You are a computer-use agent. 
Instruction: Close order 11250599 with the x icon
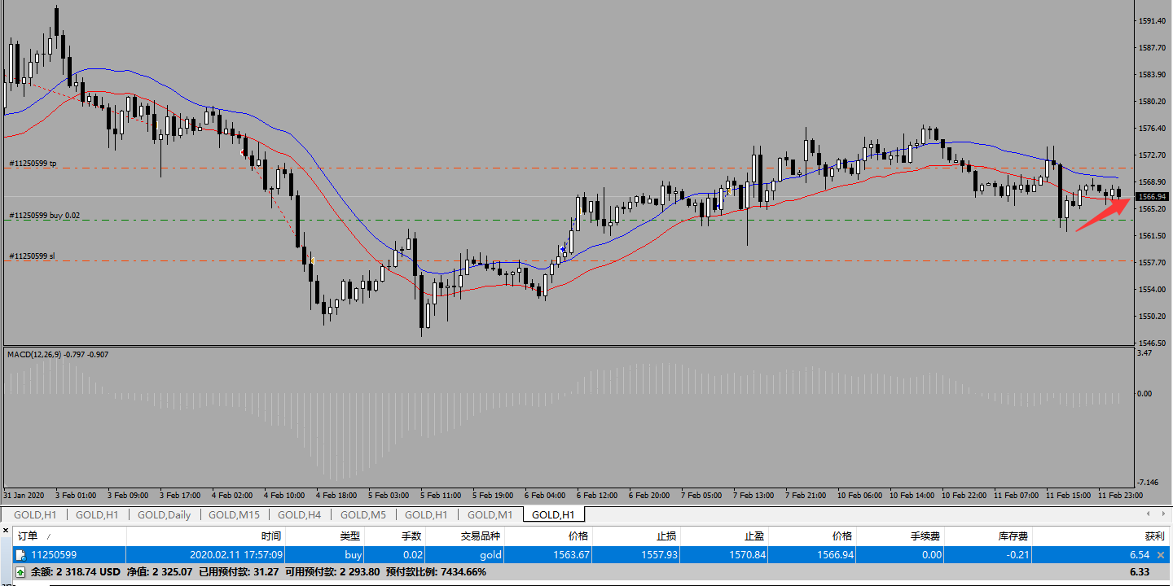[x=1161, y=554]
